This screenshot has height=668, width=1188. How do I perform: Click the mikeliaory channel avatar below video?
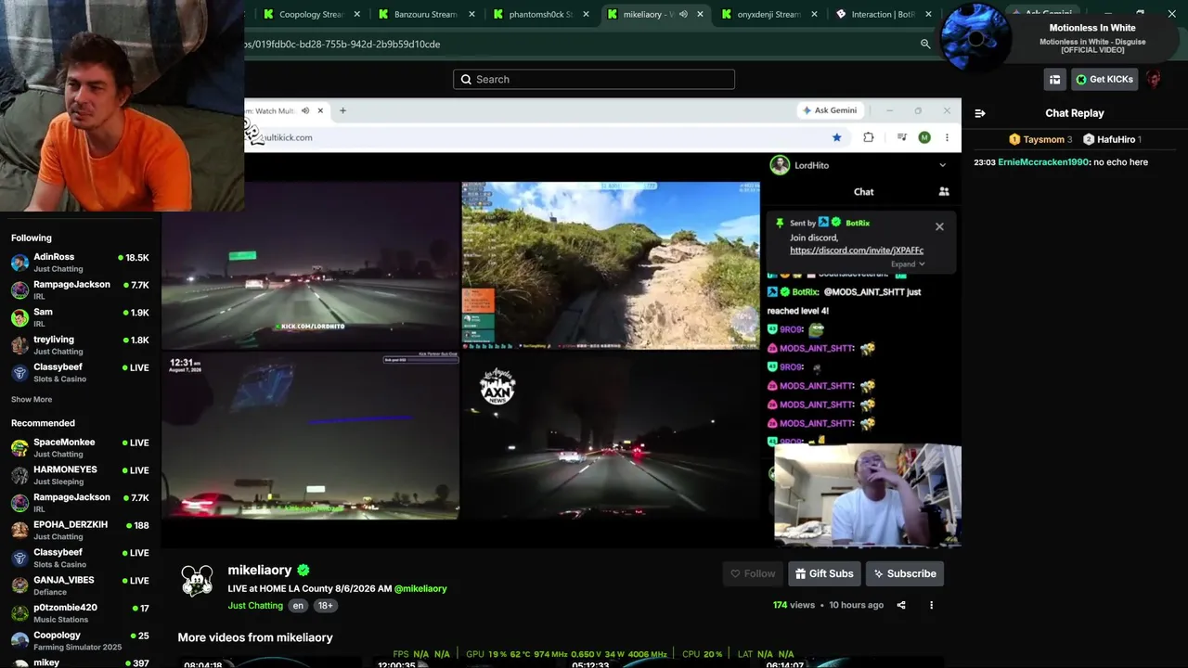click(x=197, y=581)
